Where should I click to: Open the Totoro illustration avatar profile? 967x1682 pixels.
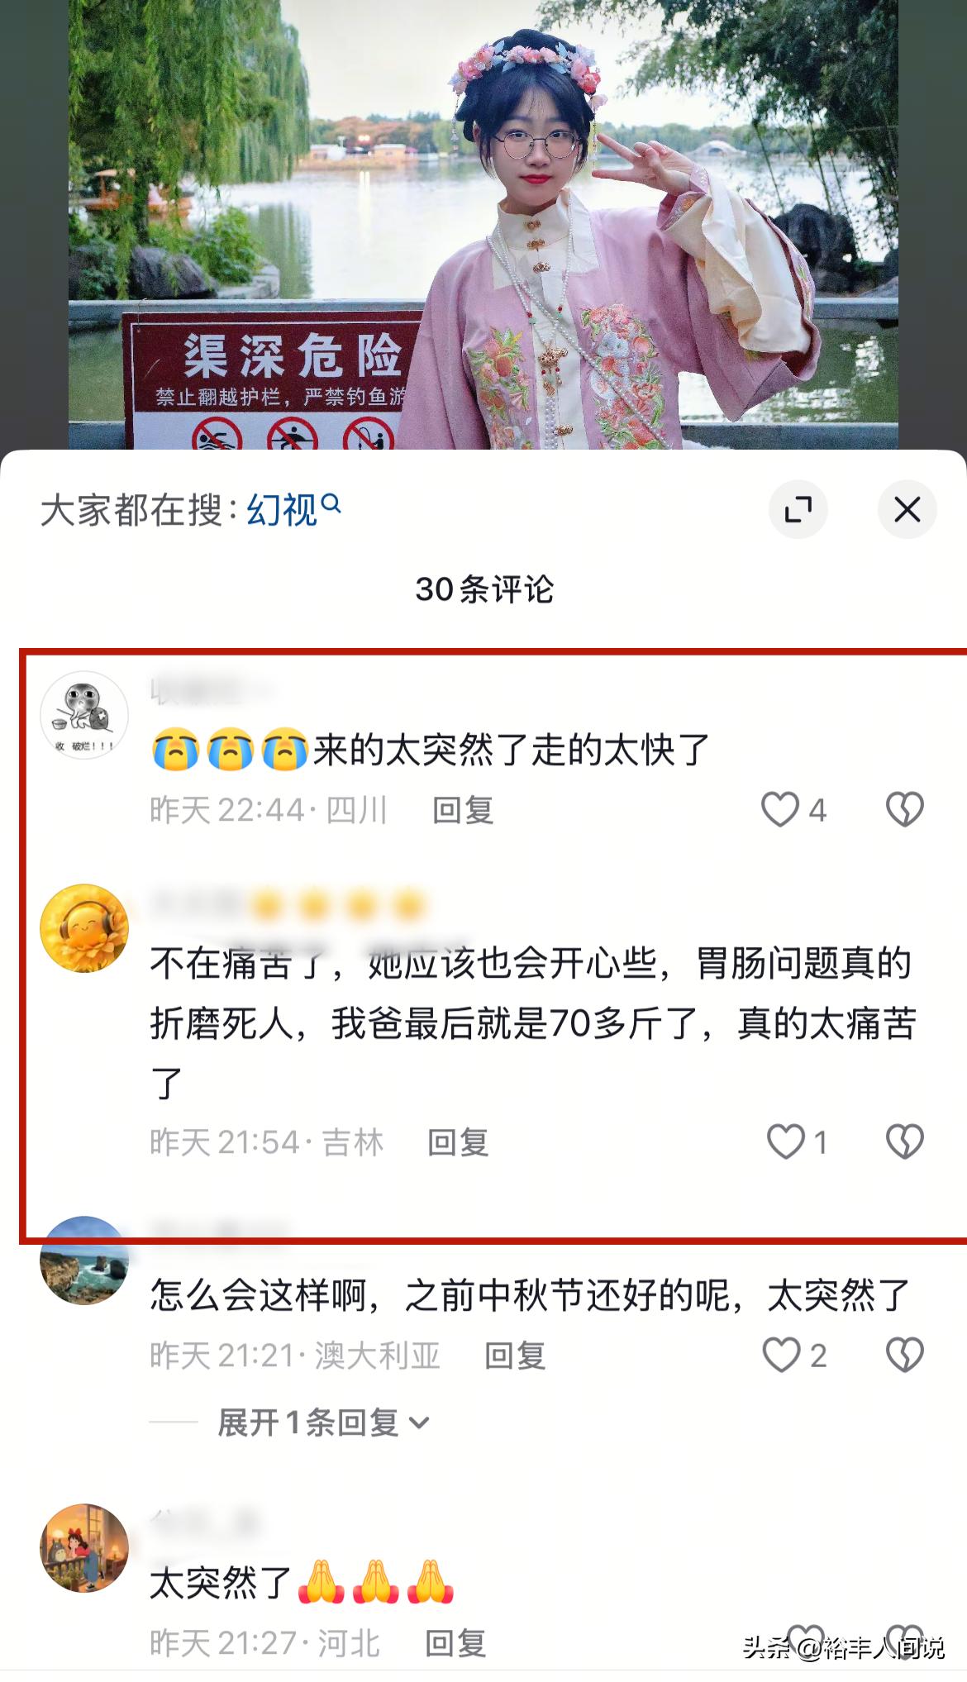[84, 1548]
